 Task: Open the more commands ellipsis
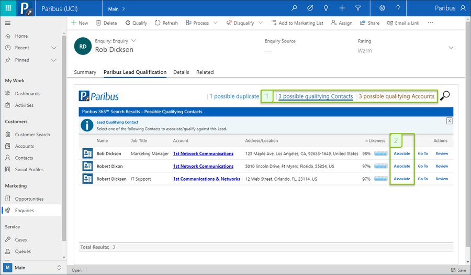coord(431,23)
